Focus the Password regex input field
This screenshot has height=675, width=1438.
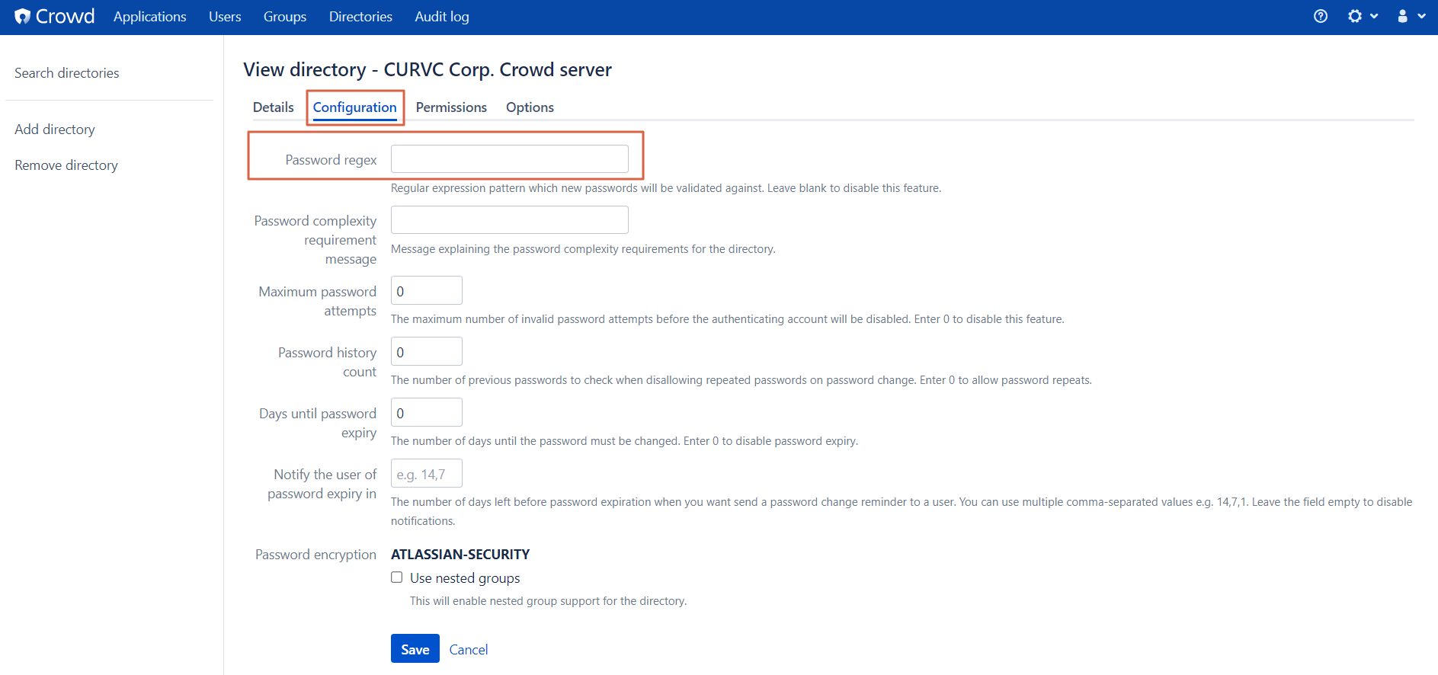[x=509, y=159]
